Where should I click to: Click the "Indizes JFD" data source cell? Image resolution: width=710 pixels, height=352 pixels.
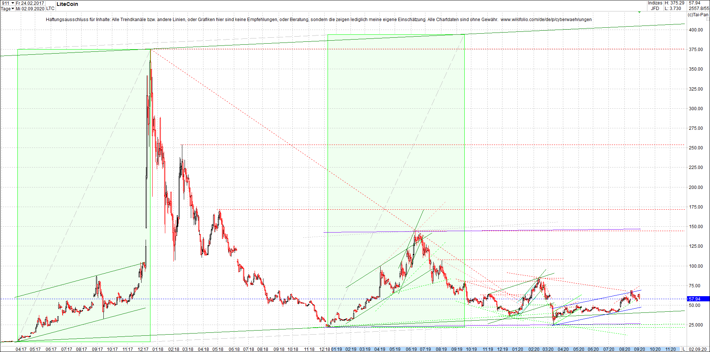655,6
